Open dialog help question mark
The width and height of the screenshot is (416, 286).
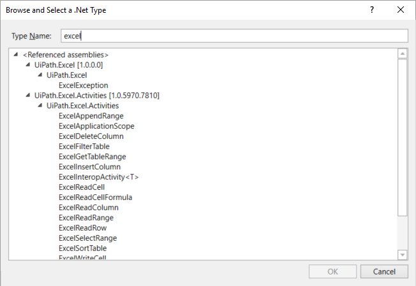372,10
